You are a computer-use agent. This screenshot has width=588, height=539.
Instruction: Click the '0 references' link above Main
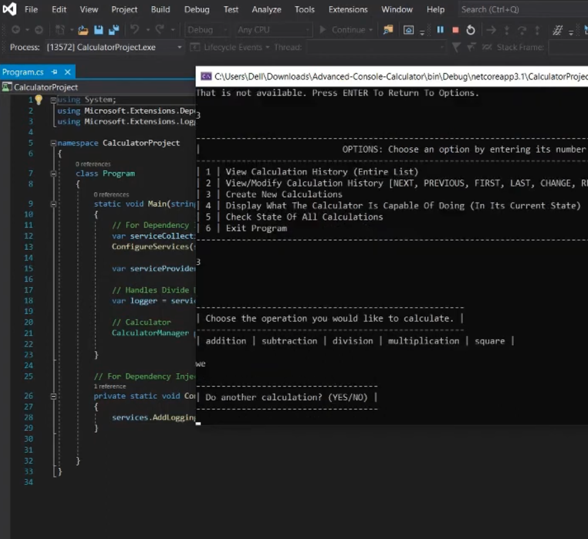[x=112, y=195]
